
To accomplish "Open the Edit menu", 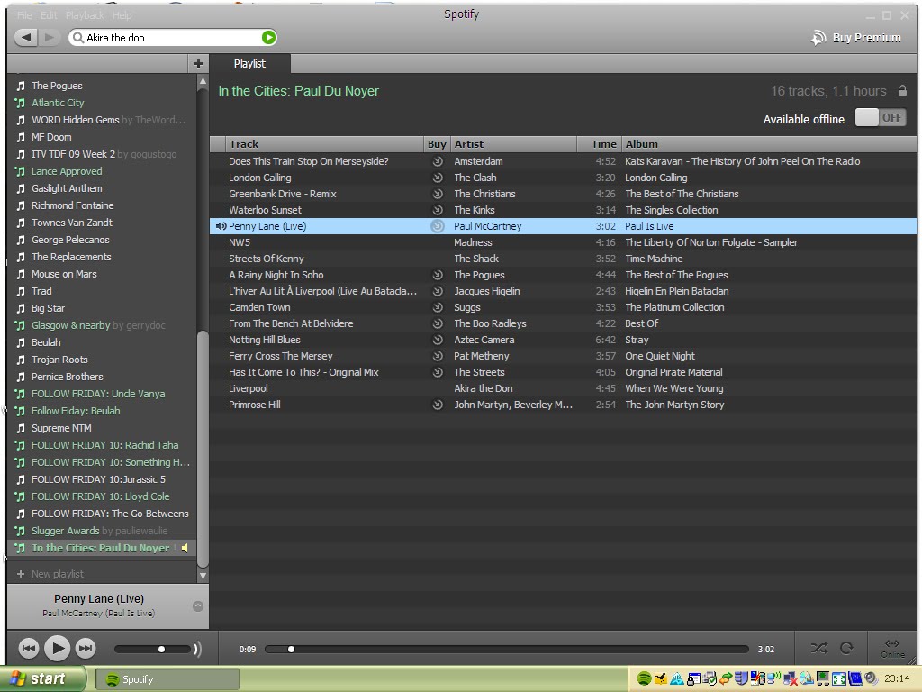I will click(49, 15).
